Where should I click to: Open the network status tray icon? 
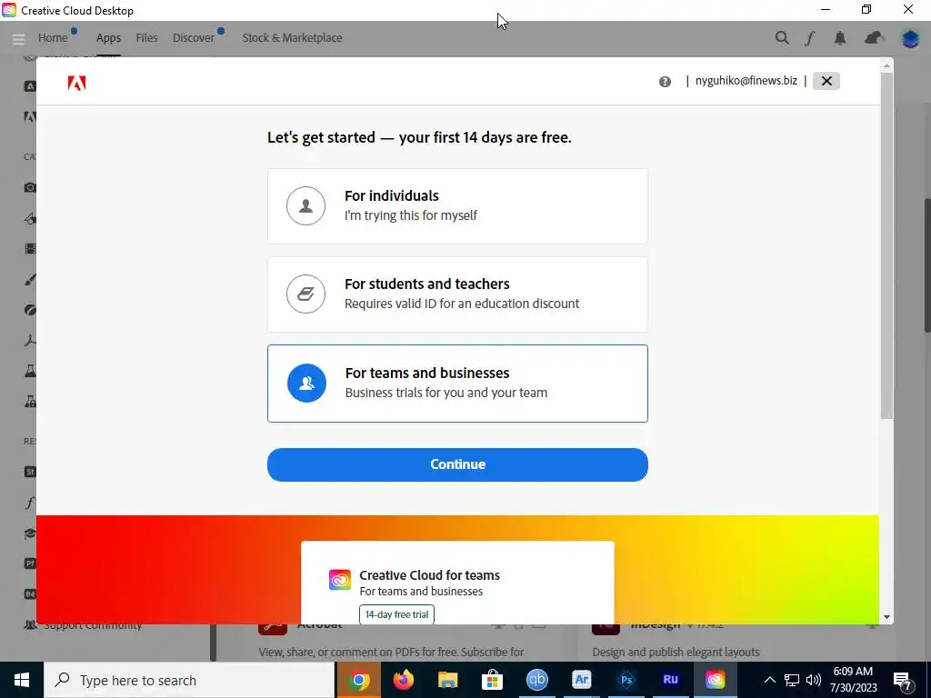[792, 680]
